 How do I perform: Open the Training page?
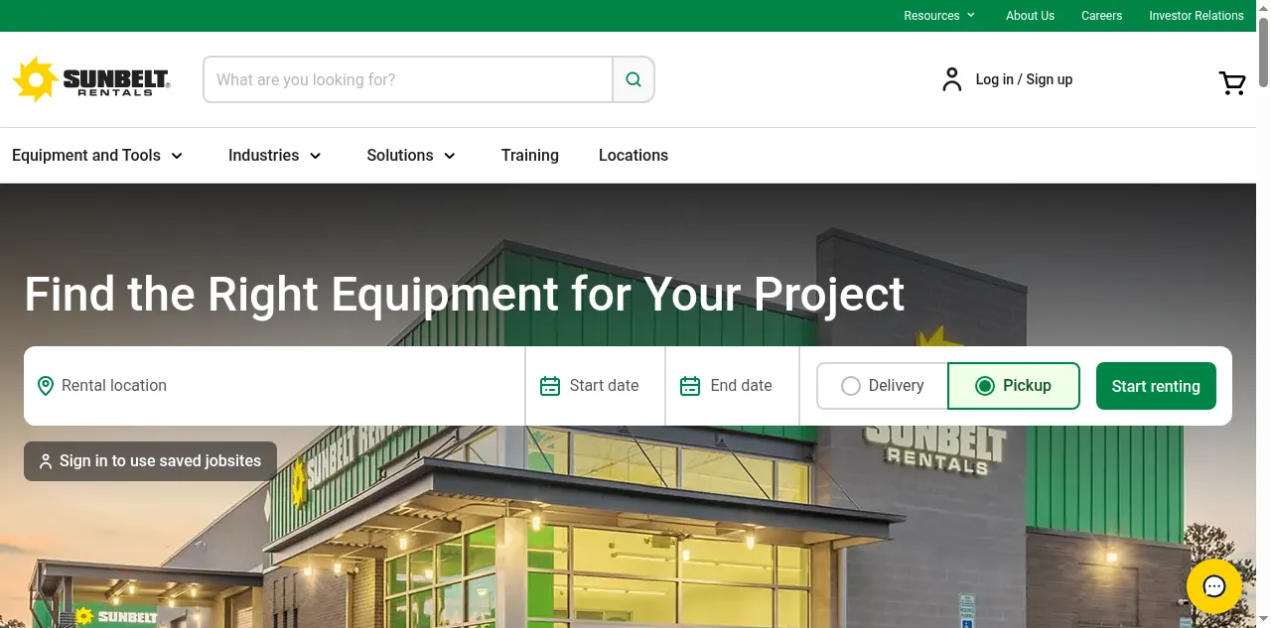(x=530, y=156)
